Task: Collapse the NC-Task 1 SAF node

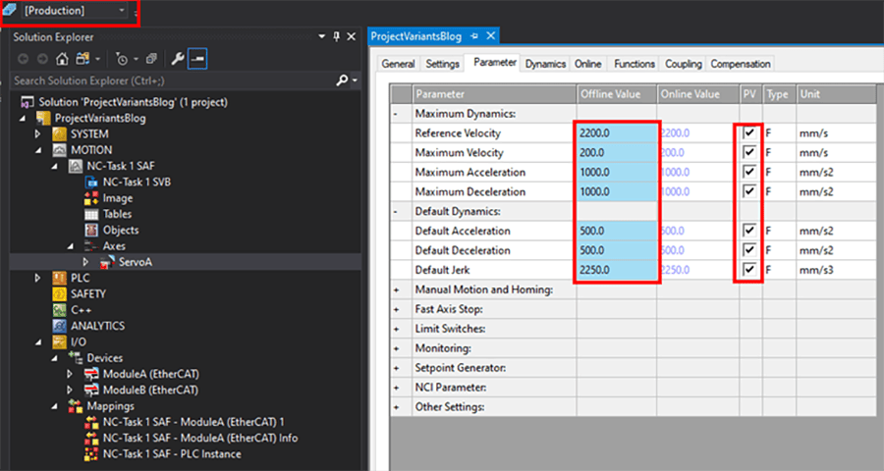Action: pos(55,166)
